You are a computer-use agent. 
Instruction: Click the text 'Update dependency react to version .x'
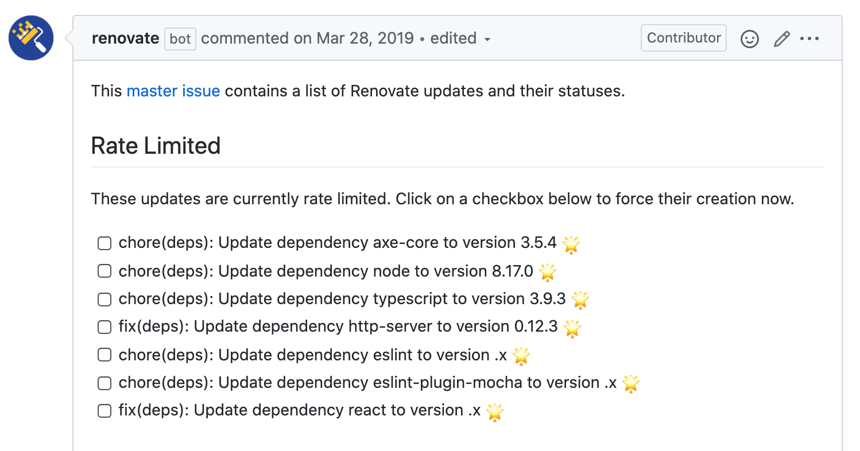pyautogui.click(x=337, y=410)
